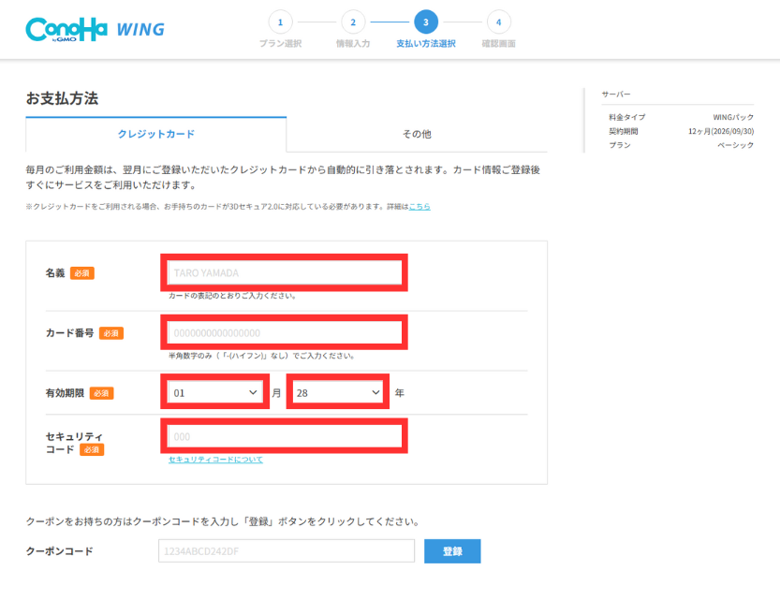
Task: Click the security code input field
Action: point(284,437)
